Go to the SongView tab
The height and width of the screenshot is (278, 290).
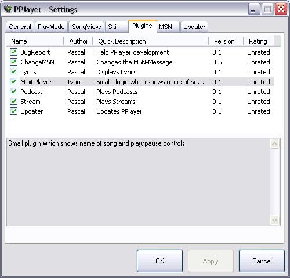[86, 27]
